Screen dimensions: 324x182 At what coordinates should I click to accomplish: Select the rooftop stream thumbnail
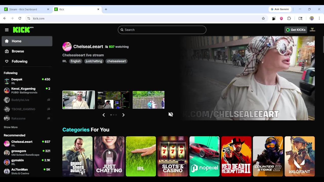(149, 100)
